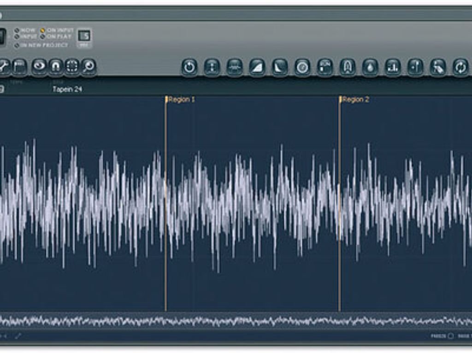Click the circular-arrow undo tool button
The width and height of the screenshot is (472, 353).
click(189, 67)
